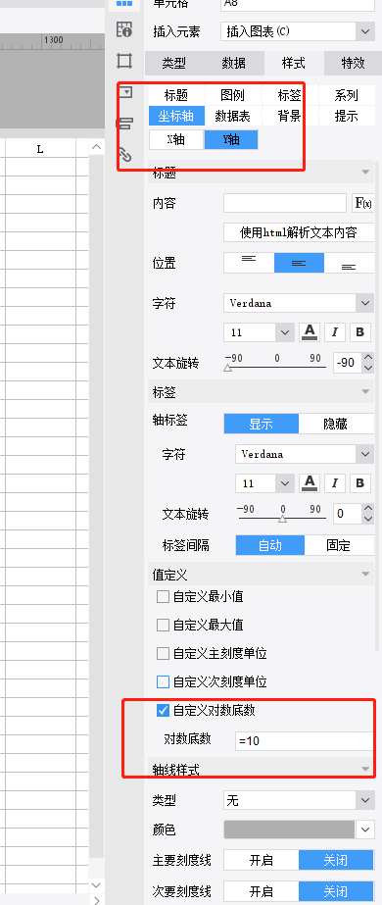Viewport: 382px width, 905px height.
Task: Select the 系列 style sub-tab
Action: coord(347,95)
